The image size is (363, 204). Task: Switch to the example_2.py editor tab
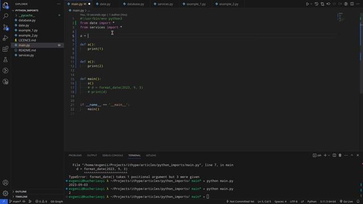click(x=229, y=4)
